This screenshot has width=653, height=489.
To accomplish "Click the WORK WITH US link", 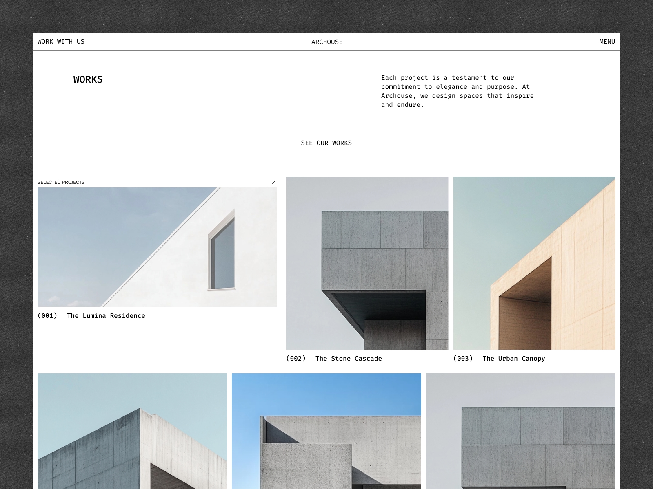I will [61, 41].
